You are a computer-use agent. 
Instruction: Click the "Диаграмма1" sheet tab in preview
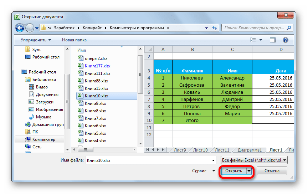click(x=250, y=150)
